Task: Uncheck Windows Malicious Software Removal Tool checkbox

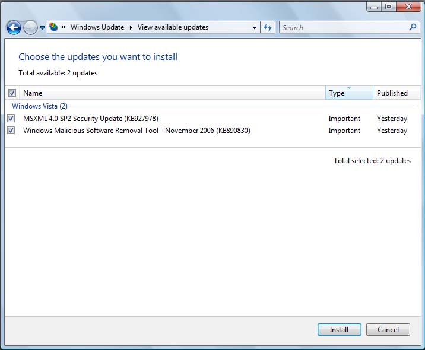Action: [11, 131]
